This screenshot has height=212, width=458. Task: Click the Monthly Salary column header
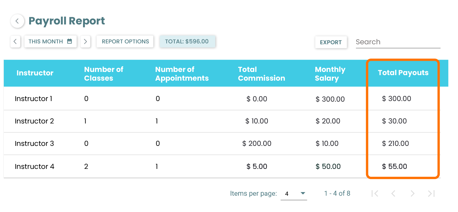tap(330, 74)
